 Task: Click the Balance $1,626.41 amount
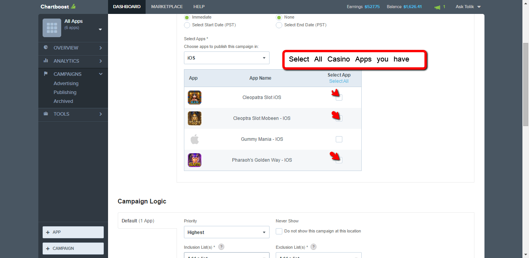tap(412, 7)
